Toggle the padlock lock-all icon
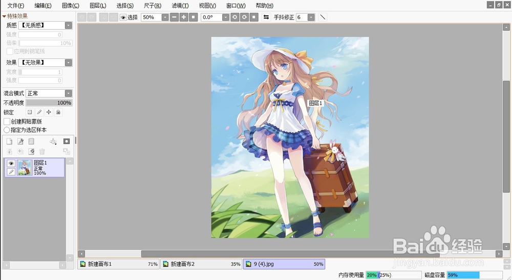 coord(58,112)
